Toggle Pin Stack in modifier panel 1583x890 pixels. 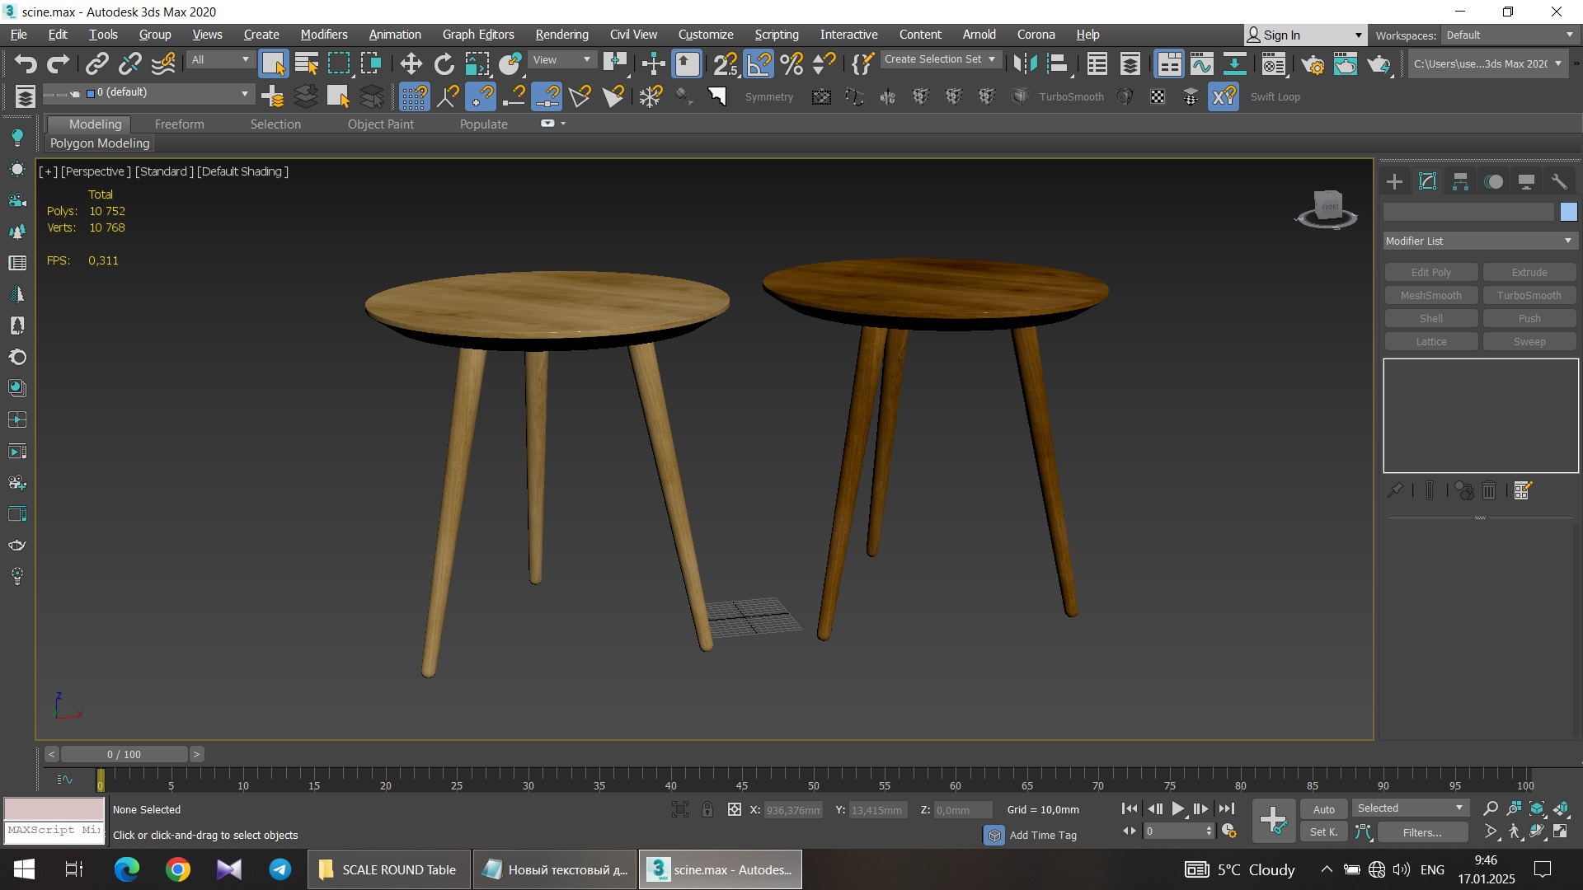(1395, 490)
